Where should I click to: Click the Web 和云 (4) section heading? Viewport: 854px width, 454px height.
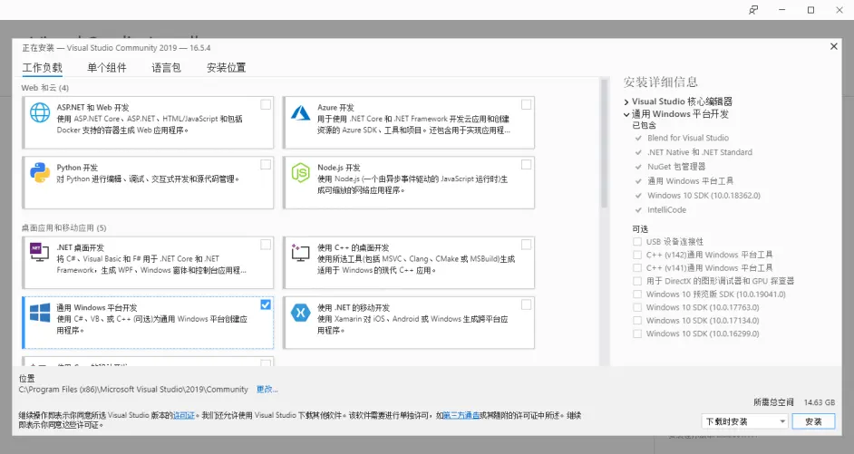(x=45, y=88)
